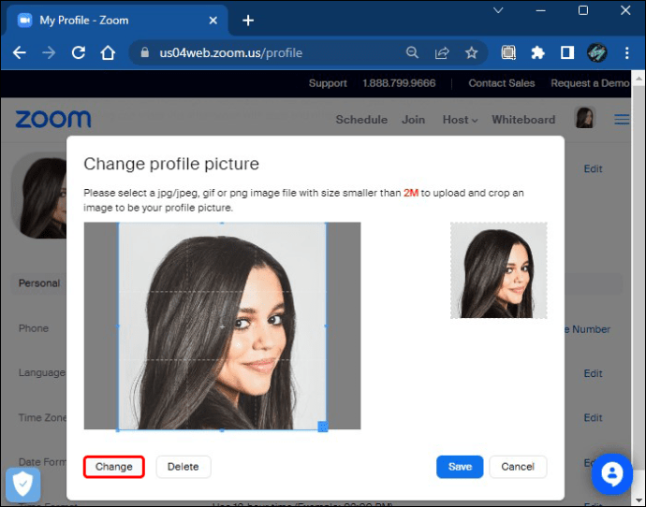Bookmark this page with the star icon
The image size is (646, 507).
(471, 52)
